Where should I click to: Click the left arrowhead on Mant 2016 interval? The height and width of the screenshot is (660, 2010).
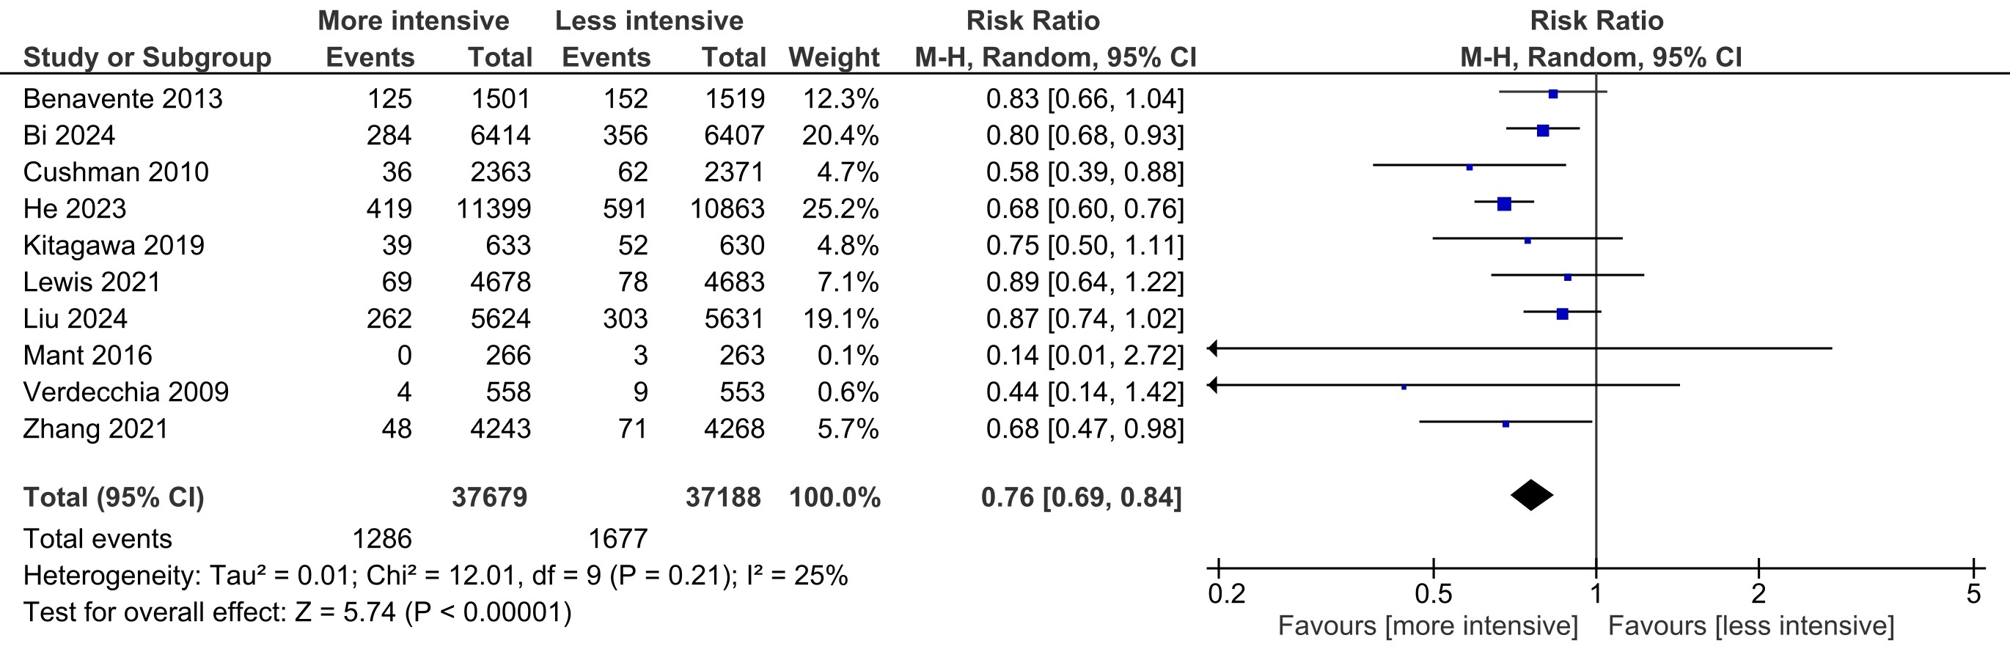(x=1213, y=349)
